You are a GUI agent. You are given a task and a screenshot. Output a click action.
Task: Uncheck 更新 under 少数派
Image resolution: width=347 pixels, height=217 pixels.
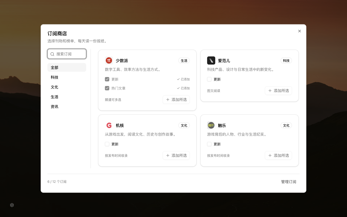click(x=107, y=79)
